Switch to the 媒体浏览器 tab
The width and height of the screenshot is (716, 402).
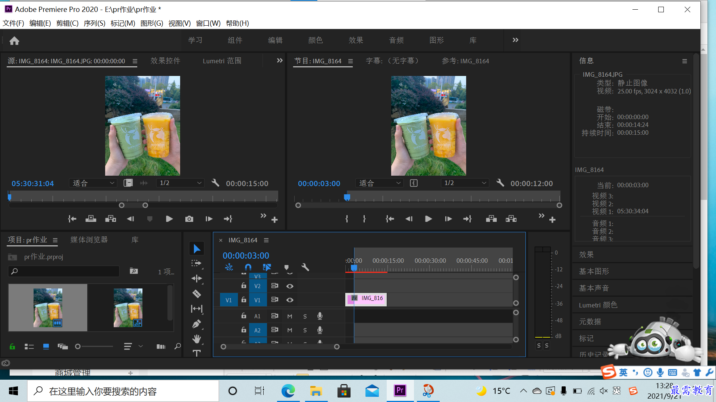point(89,240)
